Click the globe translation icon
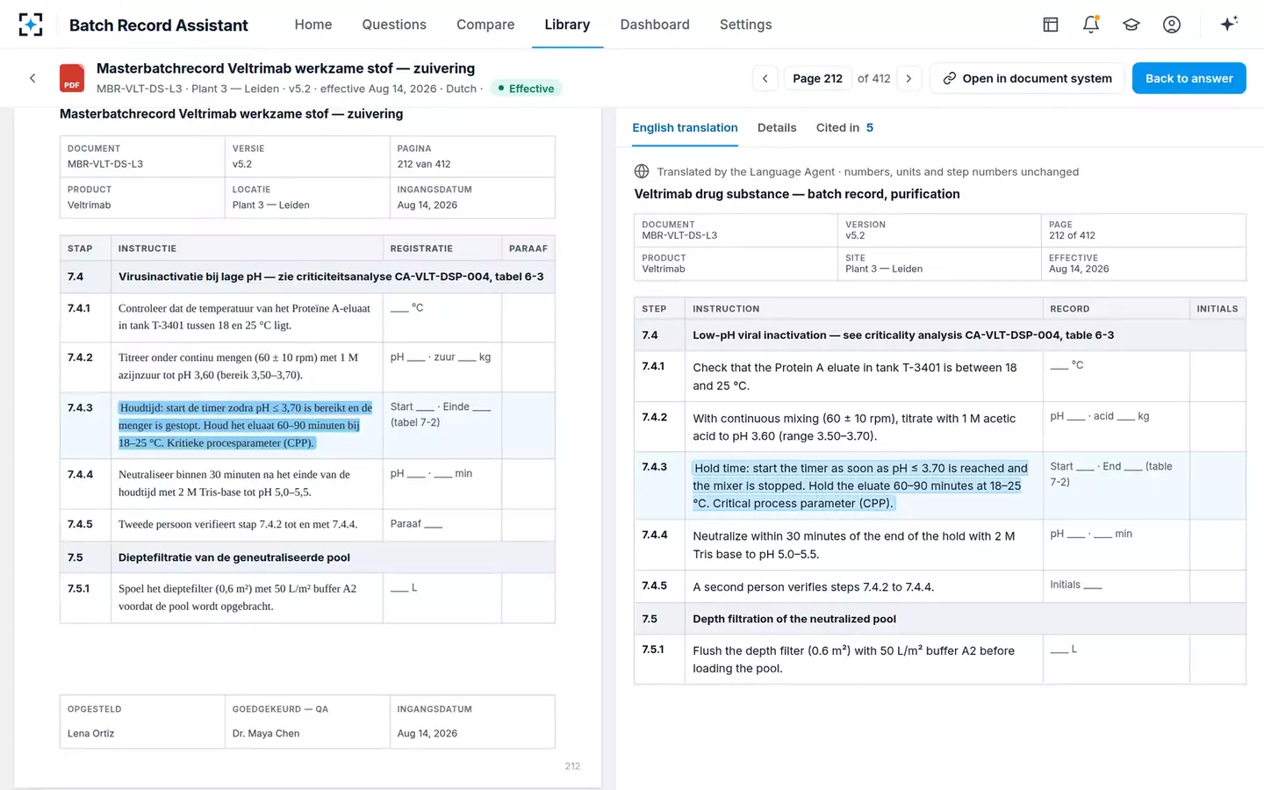Image resolution: width=1264 pixels, height=790 pixels. (642, 171)
